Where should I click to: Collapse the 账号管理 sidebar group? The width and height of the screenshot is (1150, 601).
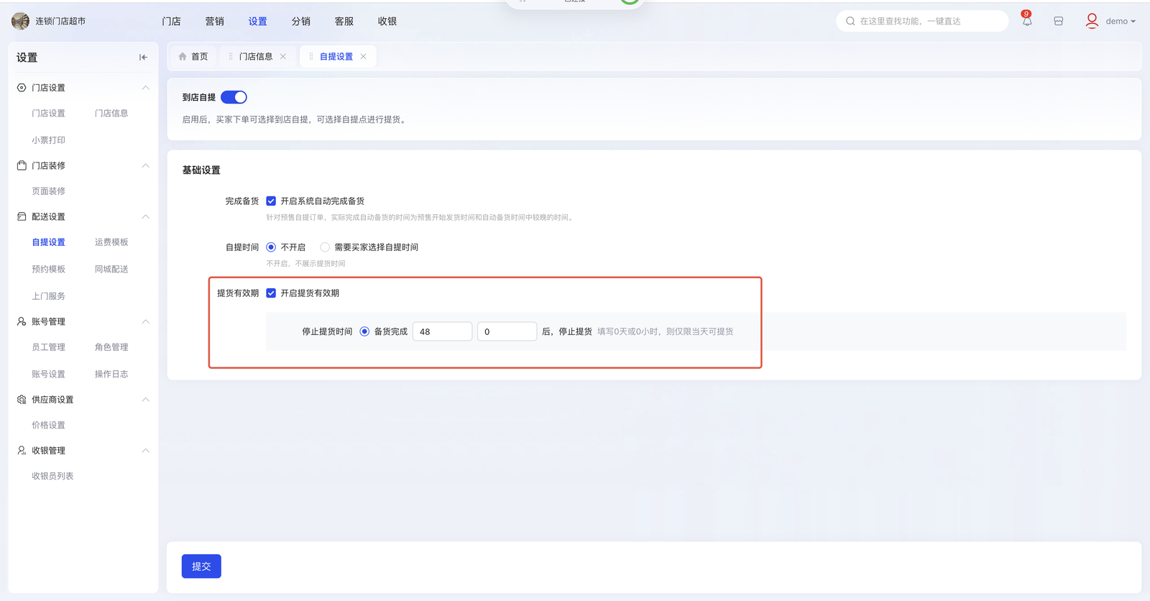(x=145, y=321)
